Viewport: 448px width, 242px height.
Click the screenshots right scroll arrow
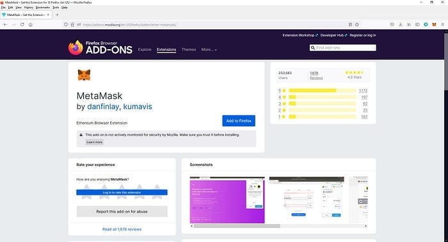click(365, 226)
